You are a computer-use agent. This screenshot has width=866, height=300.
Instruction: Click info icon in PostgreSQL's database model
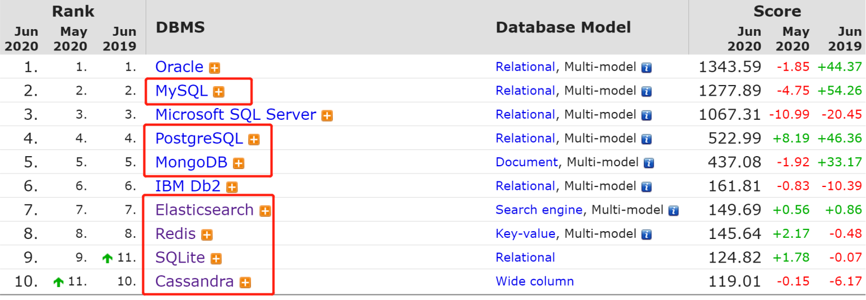(x=646, y=139)
